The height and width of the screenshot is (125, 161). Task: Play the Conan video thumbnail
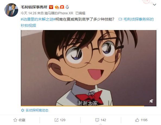click(89, 68)
